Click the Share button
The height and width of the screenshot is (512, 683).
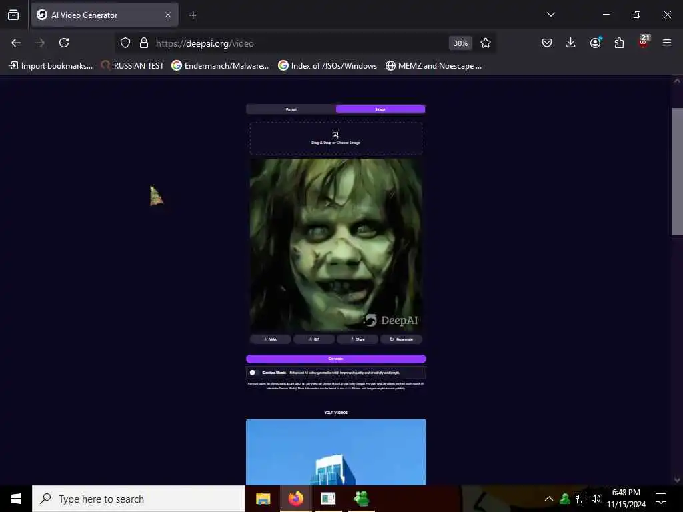point(358,339)
